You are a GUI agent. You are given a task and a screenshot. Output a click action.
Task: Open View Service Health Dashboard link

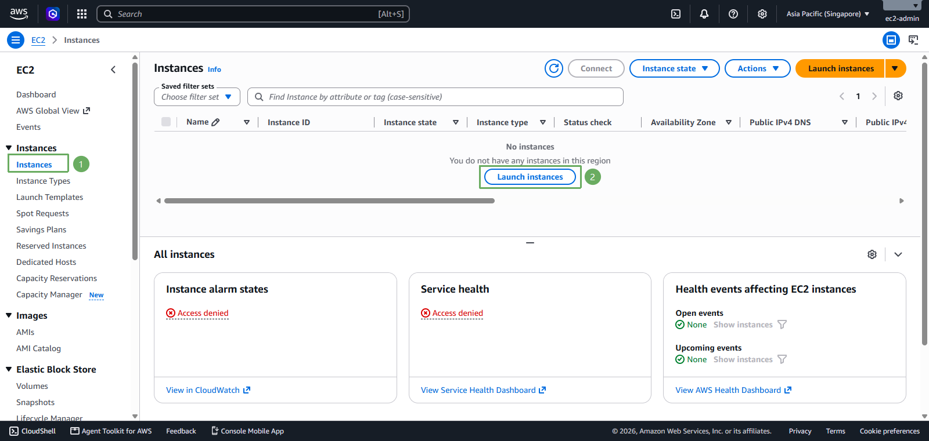tap(483, 390)
